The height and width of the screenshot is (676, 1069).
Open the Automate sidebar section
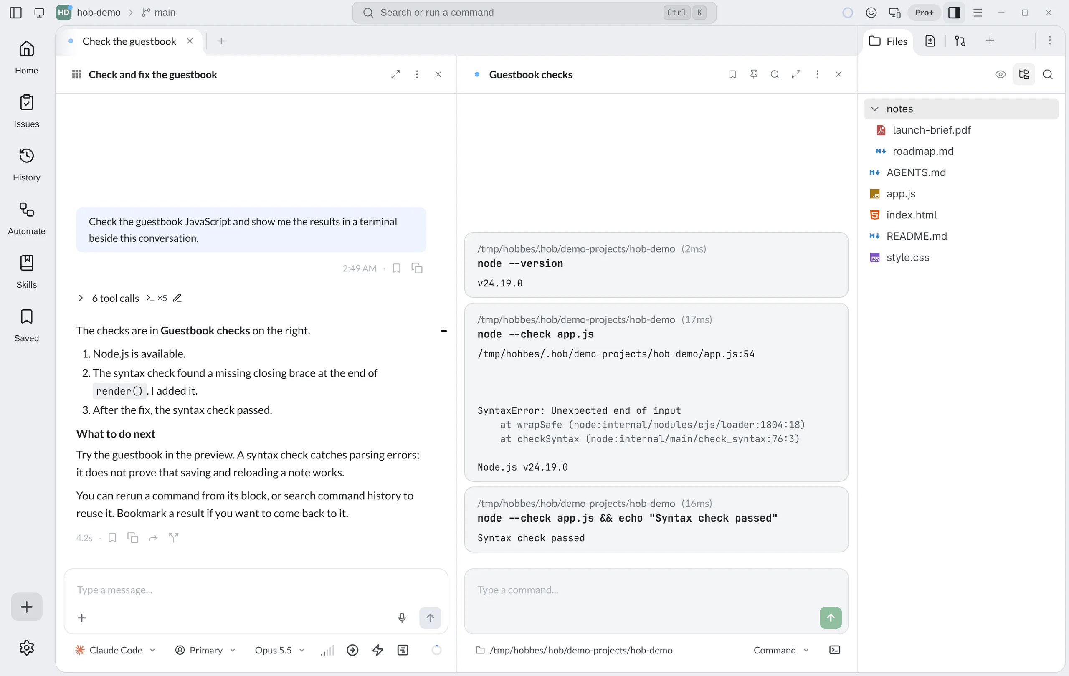coord(26,218)
